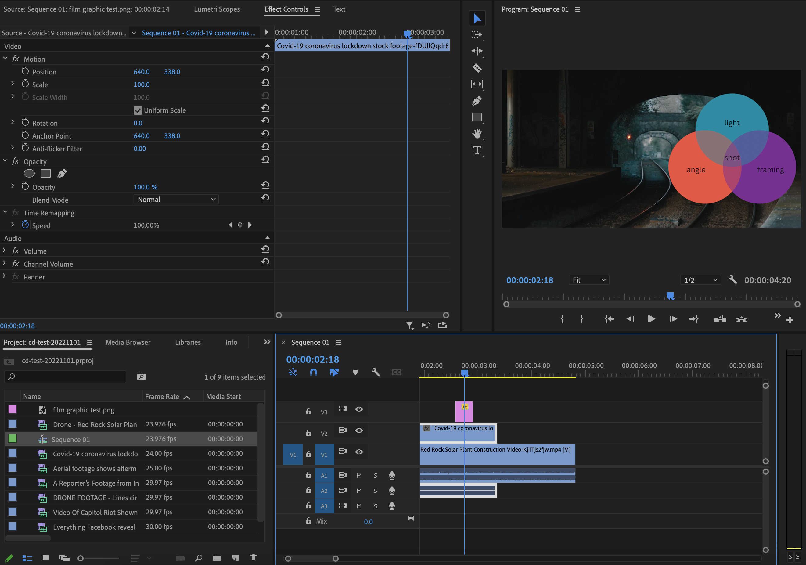Open the Fit zoom level dropdown
Screen dimensions: 806x565
[x=589, y=280]
